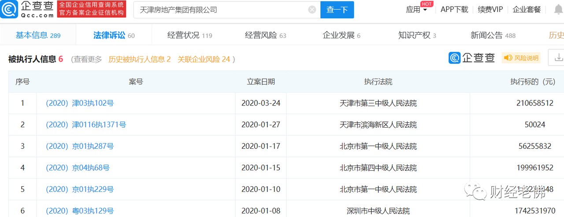
Task: Click the Qcc.com logo icon
Action: (9, 9)
